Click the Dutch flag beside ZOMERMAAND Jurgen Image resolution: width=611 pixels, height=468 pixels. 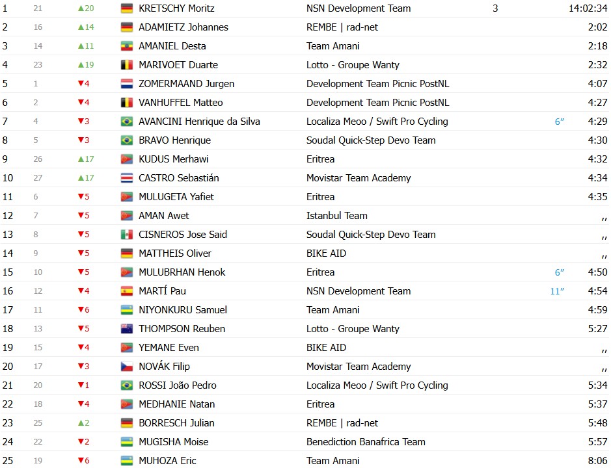[x=127, y=84]
